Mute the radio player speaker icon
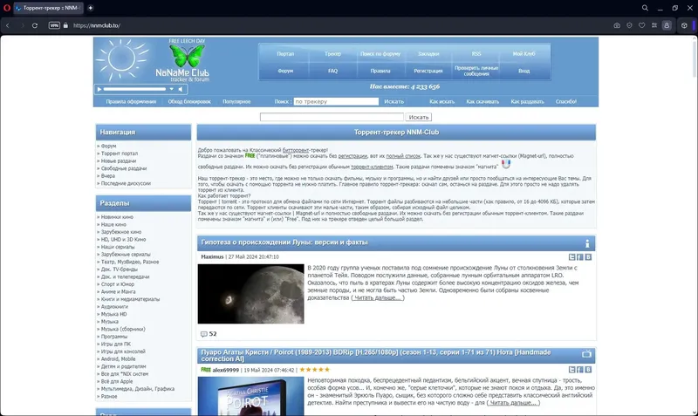 181,90
